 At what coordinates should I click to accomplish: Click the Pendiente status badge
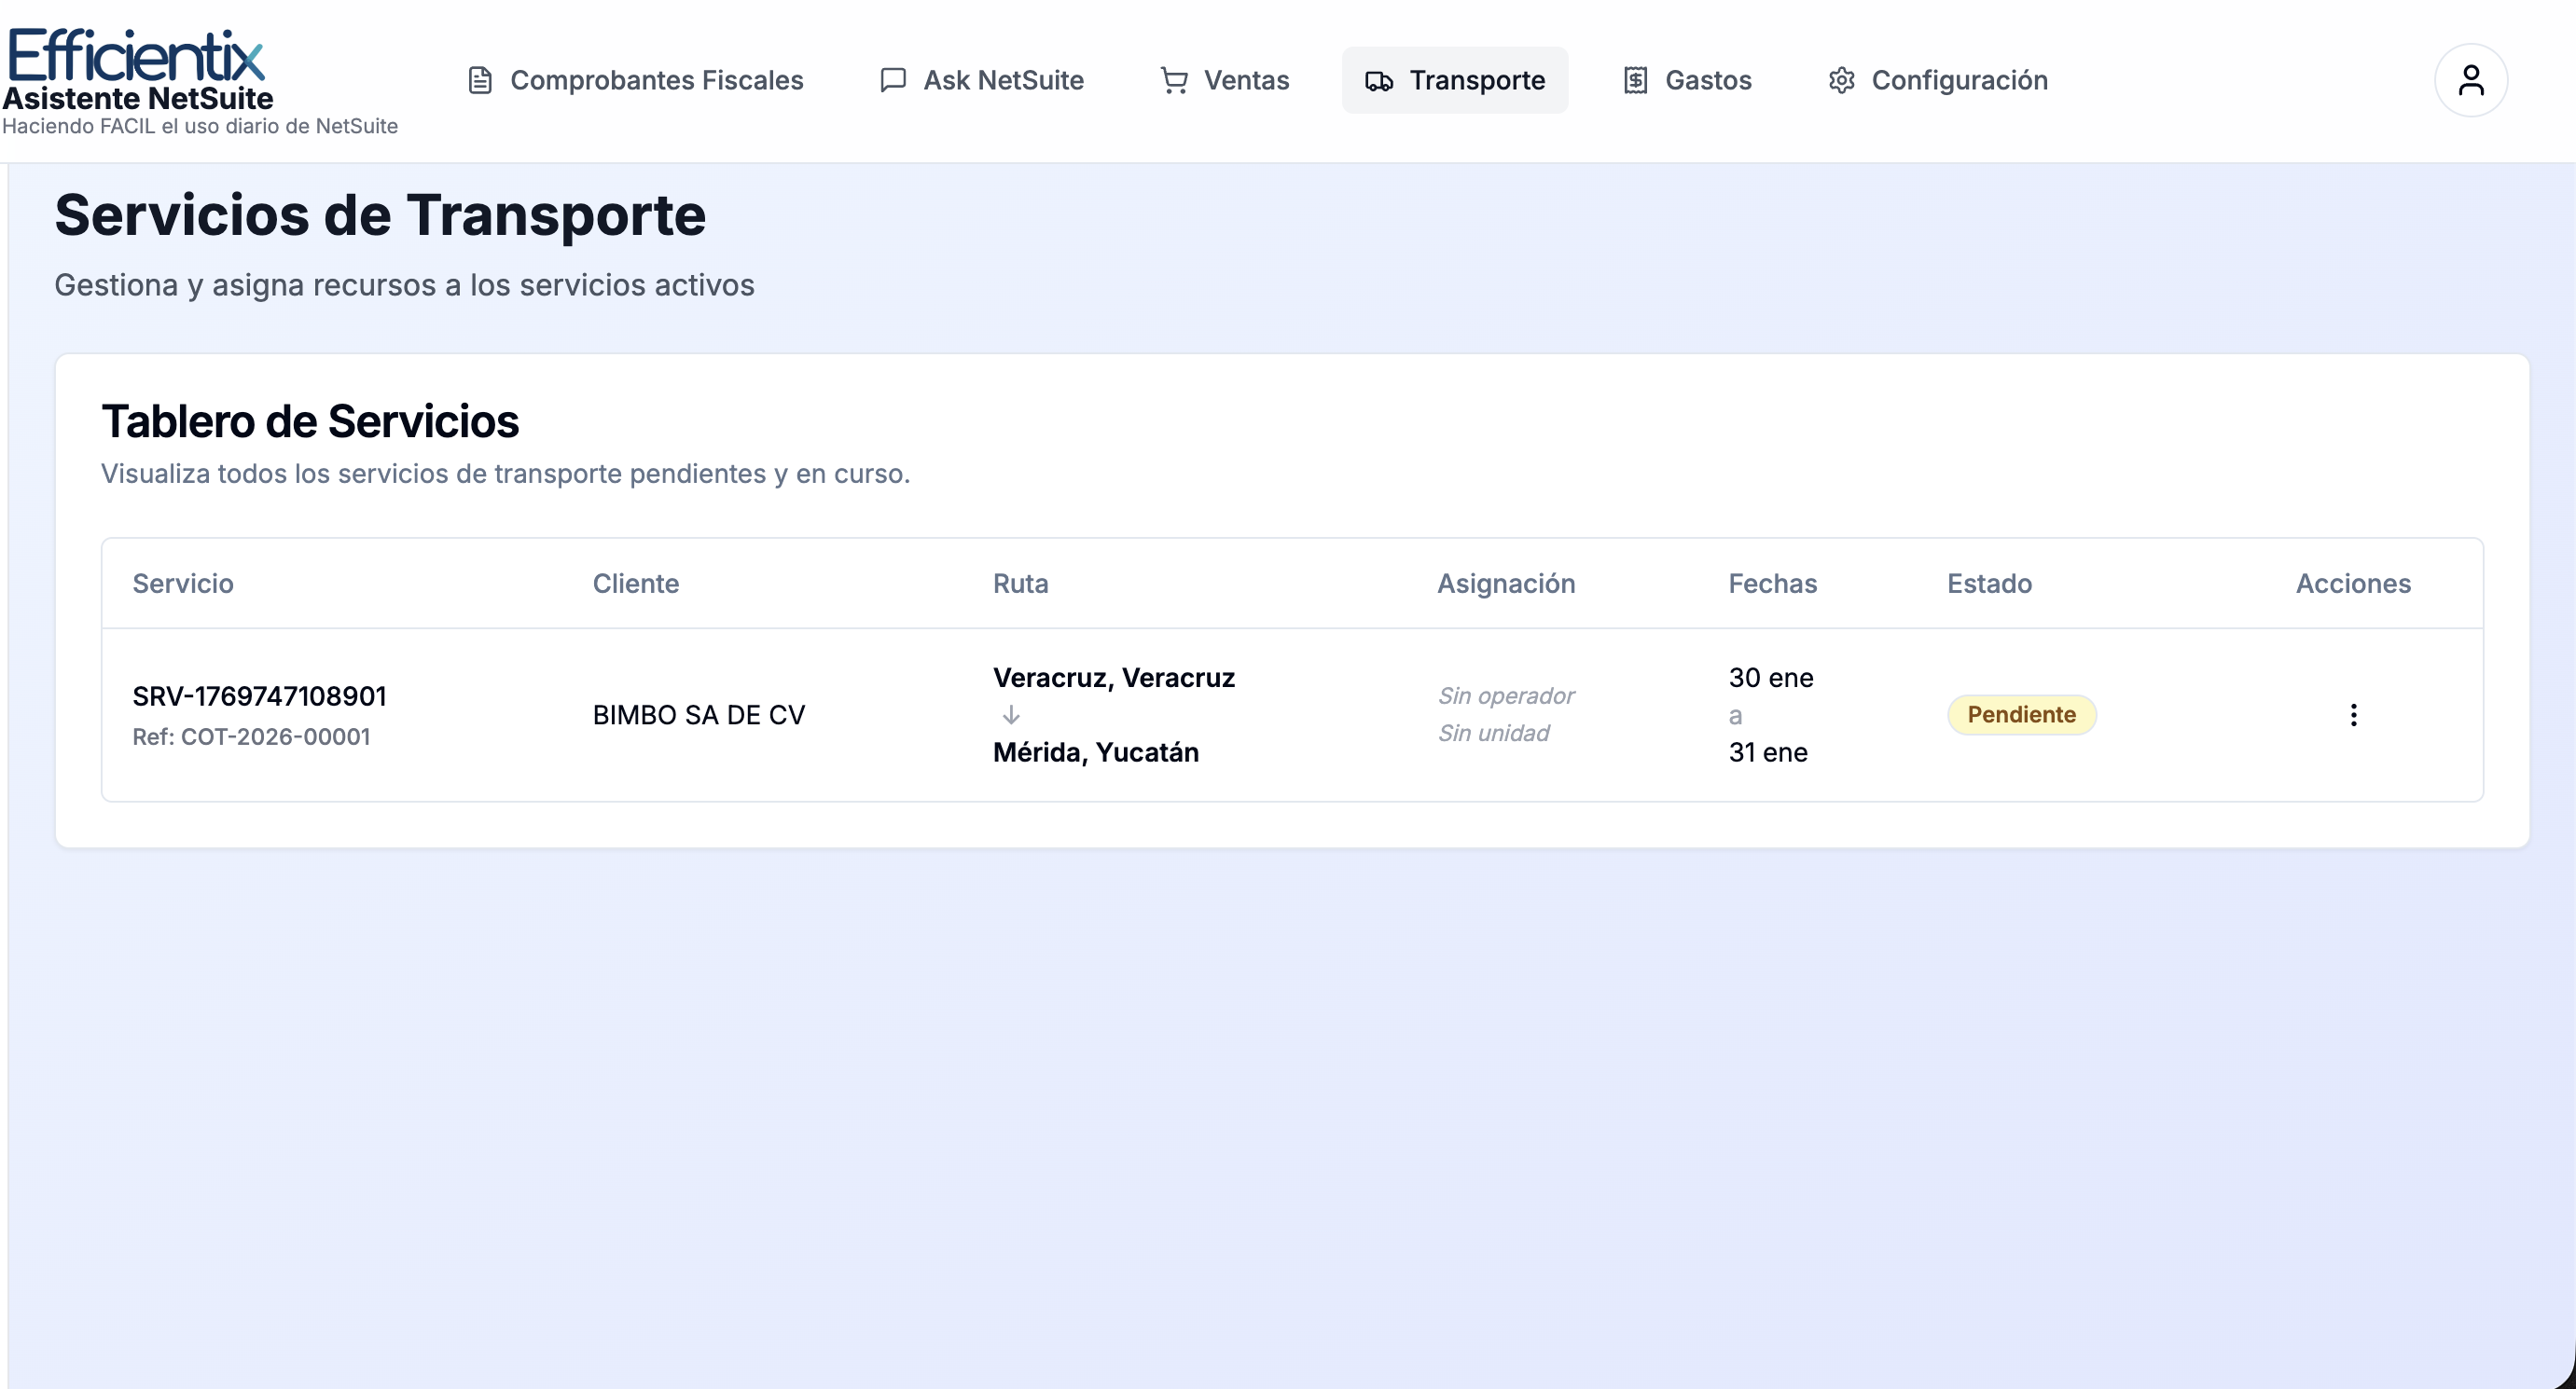[2021, 714]
